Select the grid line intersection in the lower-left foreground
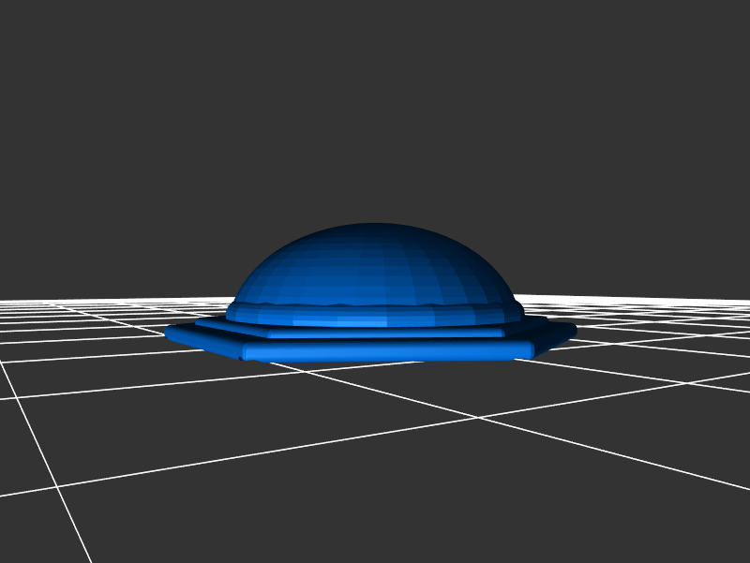This screenshot has width=750, height=563. point(57,486)
